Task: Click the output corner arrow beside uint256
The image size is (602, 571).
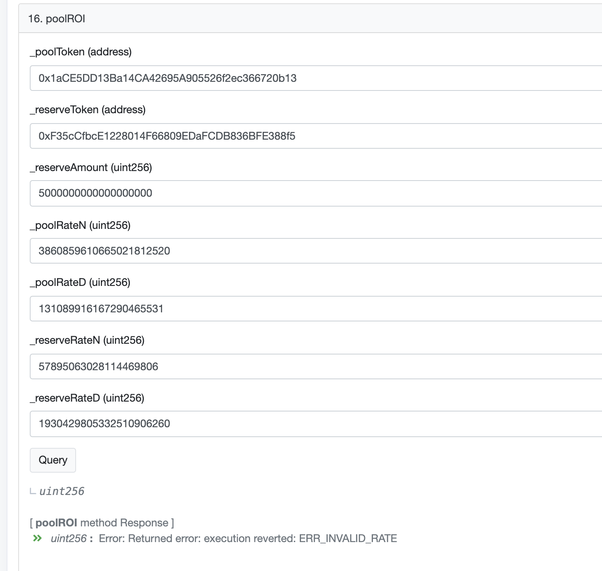Action: tap(32, 492)
